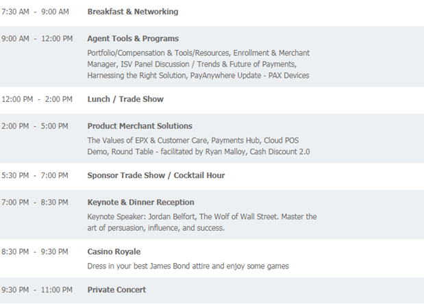Select the 8:30 PM - 9:30 PM time slot
The width and height of the screenshot is (424, 304).
(35, 251)
